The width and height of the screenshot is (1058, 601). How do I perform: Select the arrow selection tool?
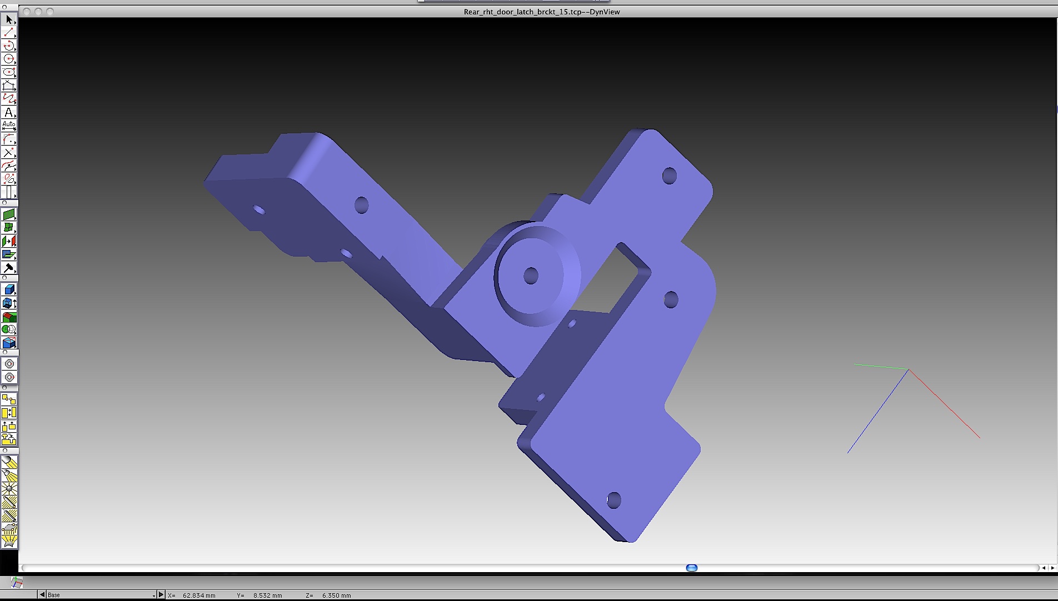click(9, 20)
